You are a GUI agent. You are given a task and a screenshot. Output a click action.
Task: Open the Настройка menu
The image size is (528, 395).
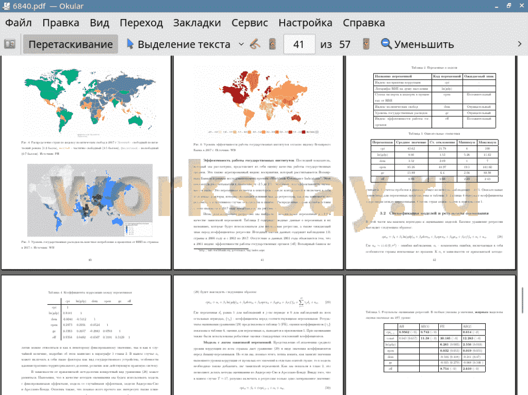coord(305,23)
